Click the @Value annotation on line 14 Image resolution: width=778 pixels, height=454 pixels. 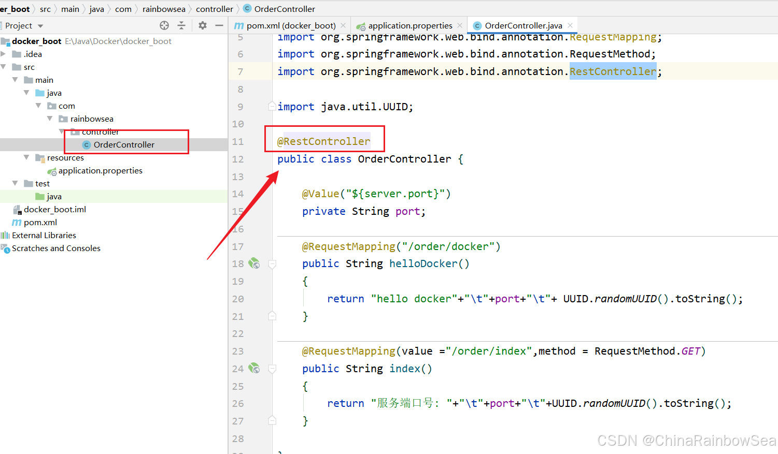[x=321, y=194]
